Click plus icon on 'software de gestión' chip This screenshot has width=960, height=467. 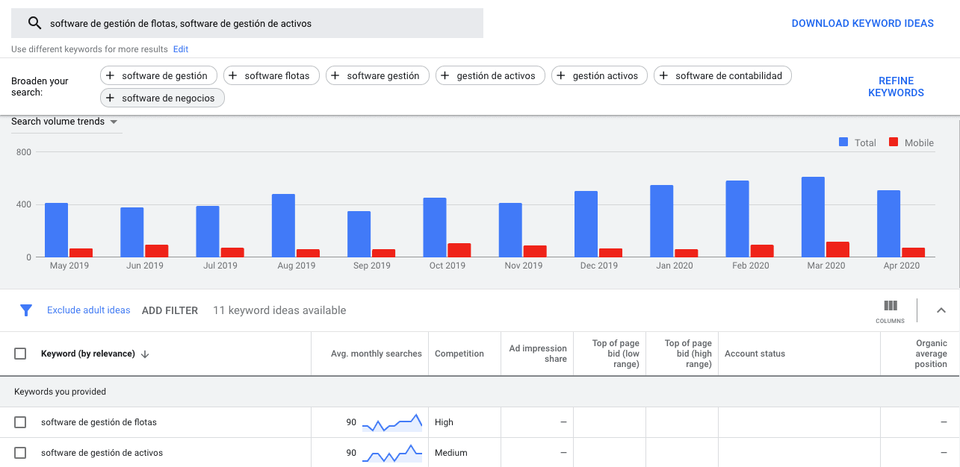click(x=111, y=75)
